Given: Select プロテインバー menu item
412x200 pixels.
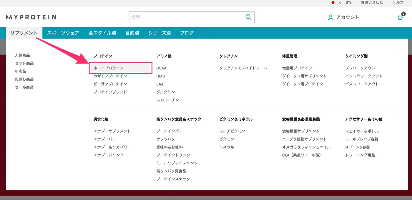Looking at the screenshot, I should (170, 131).
